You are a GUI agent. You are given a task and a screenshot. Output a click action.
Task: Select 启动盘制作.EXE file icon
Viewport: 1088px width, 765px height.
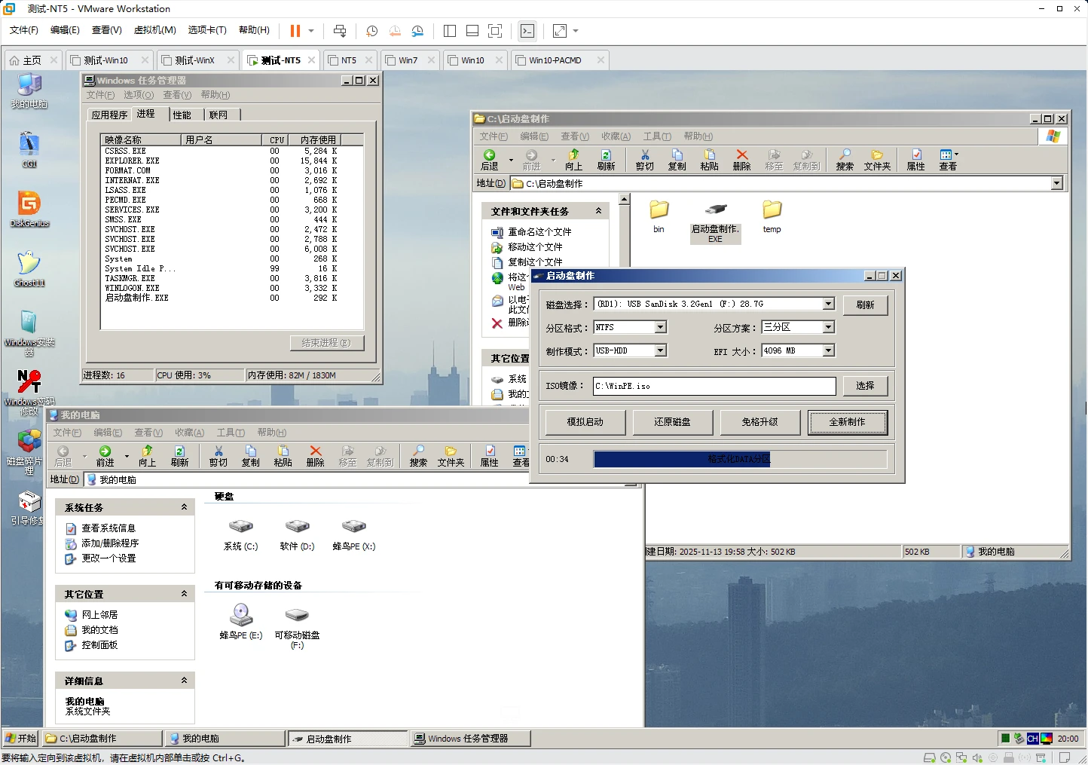coord(716,222)
